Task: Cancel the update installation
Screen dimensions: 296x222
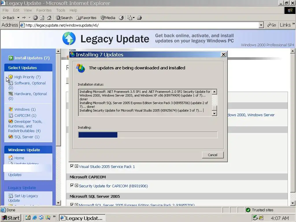Action: pyautogui.click(x=212, y=155)
